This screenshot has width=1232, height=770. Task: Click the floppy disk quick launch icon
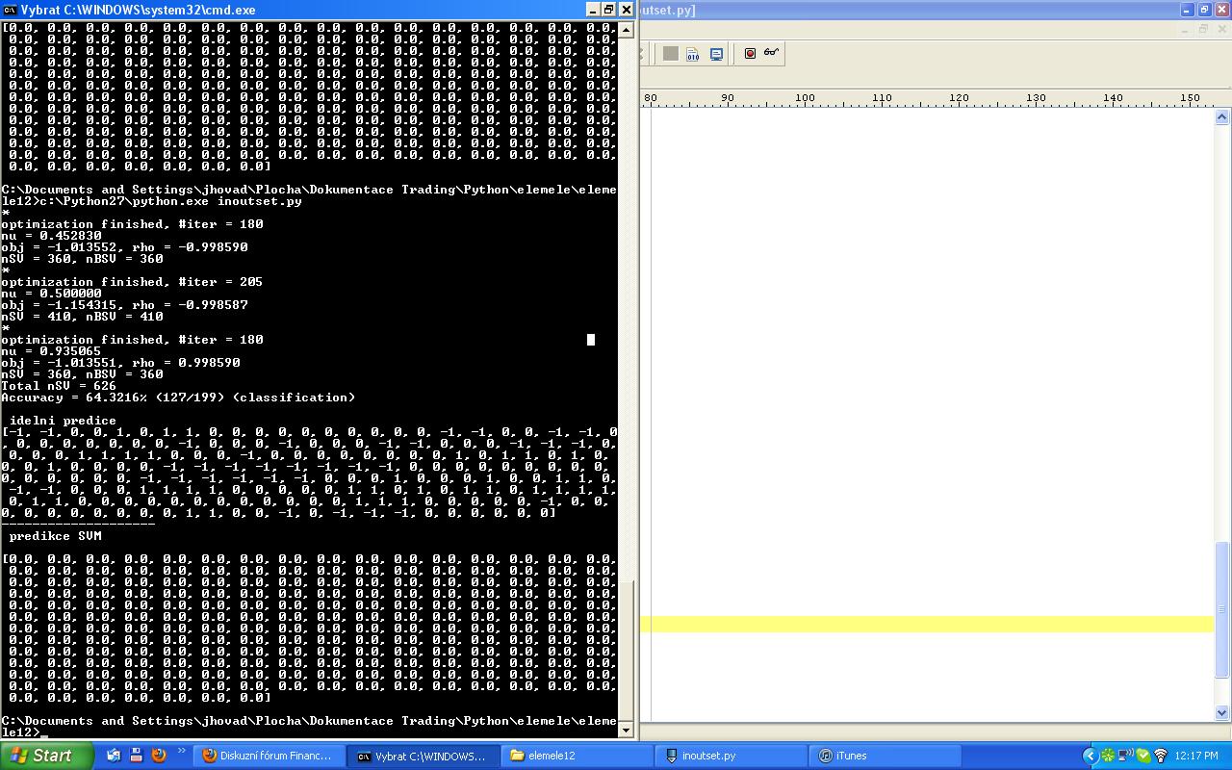[x=136, y=756]
